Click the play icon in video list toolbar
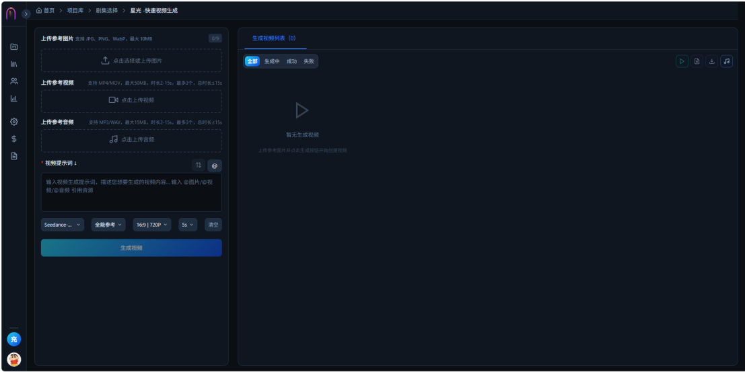 pos(682,61)
